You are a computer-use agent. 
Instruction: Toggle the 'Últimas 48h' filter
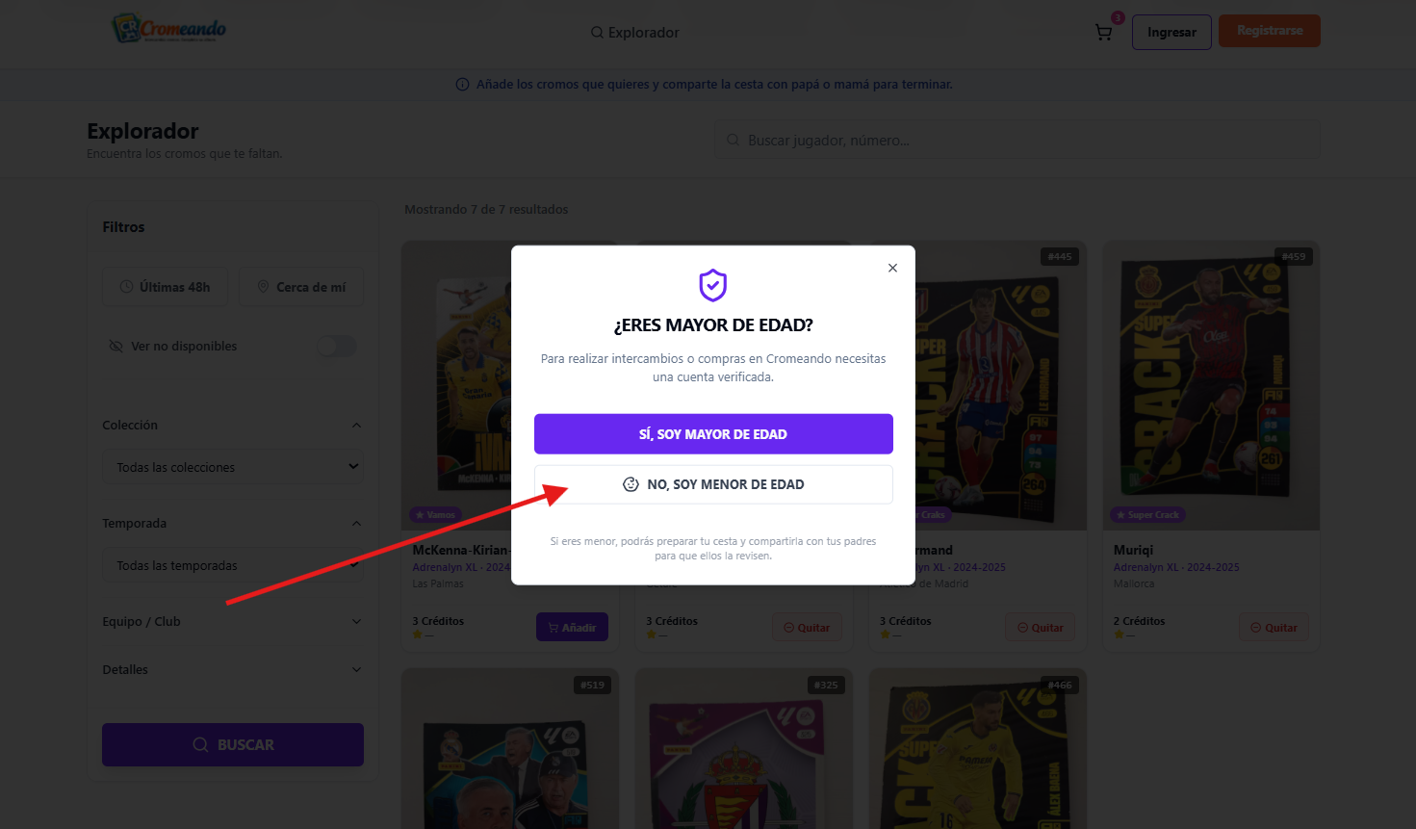(166, 287)
